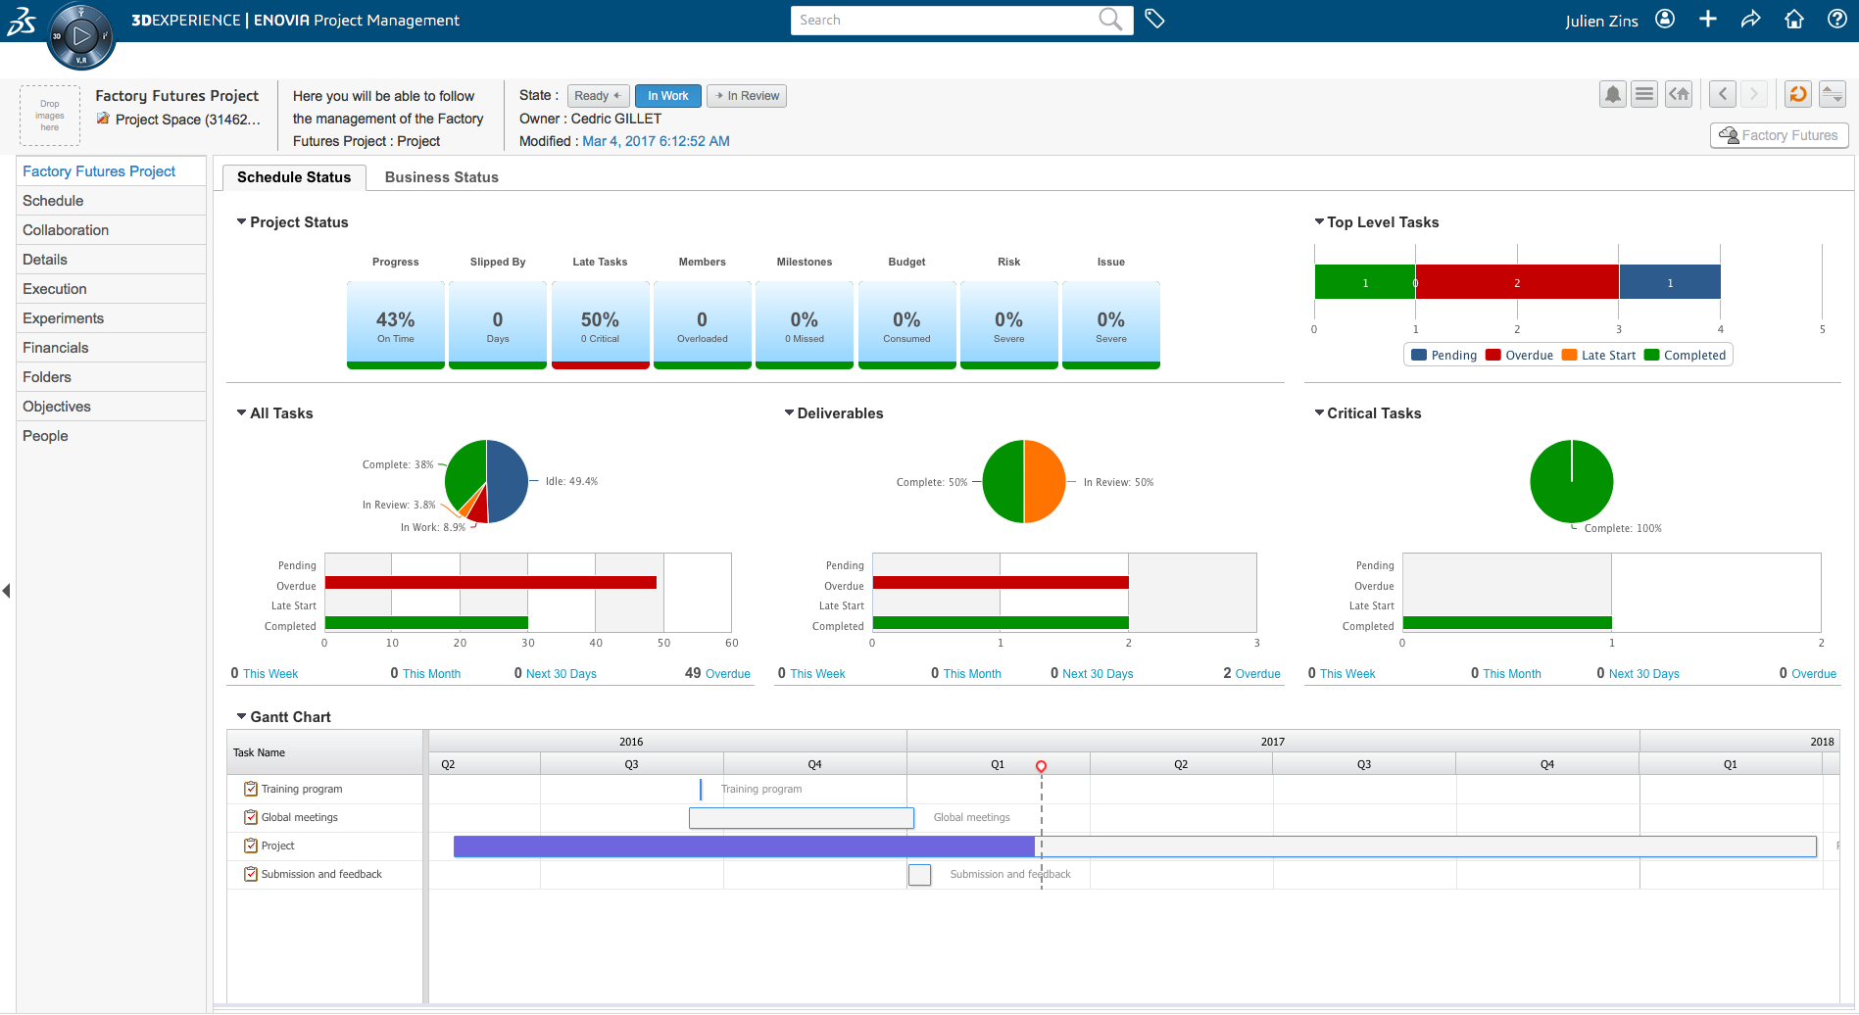This screenshot has width=1859, height=1015.
Task: Switch to the Business Status tab
Action: [x=441, y=177]
